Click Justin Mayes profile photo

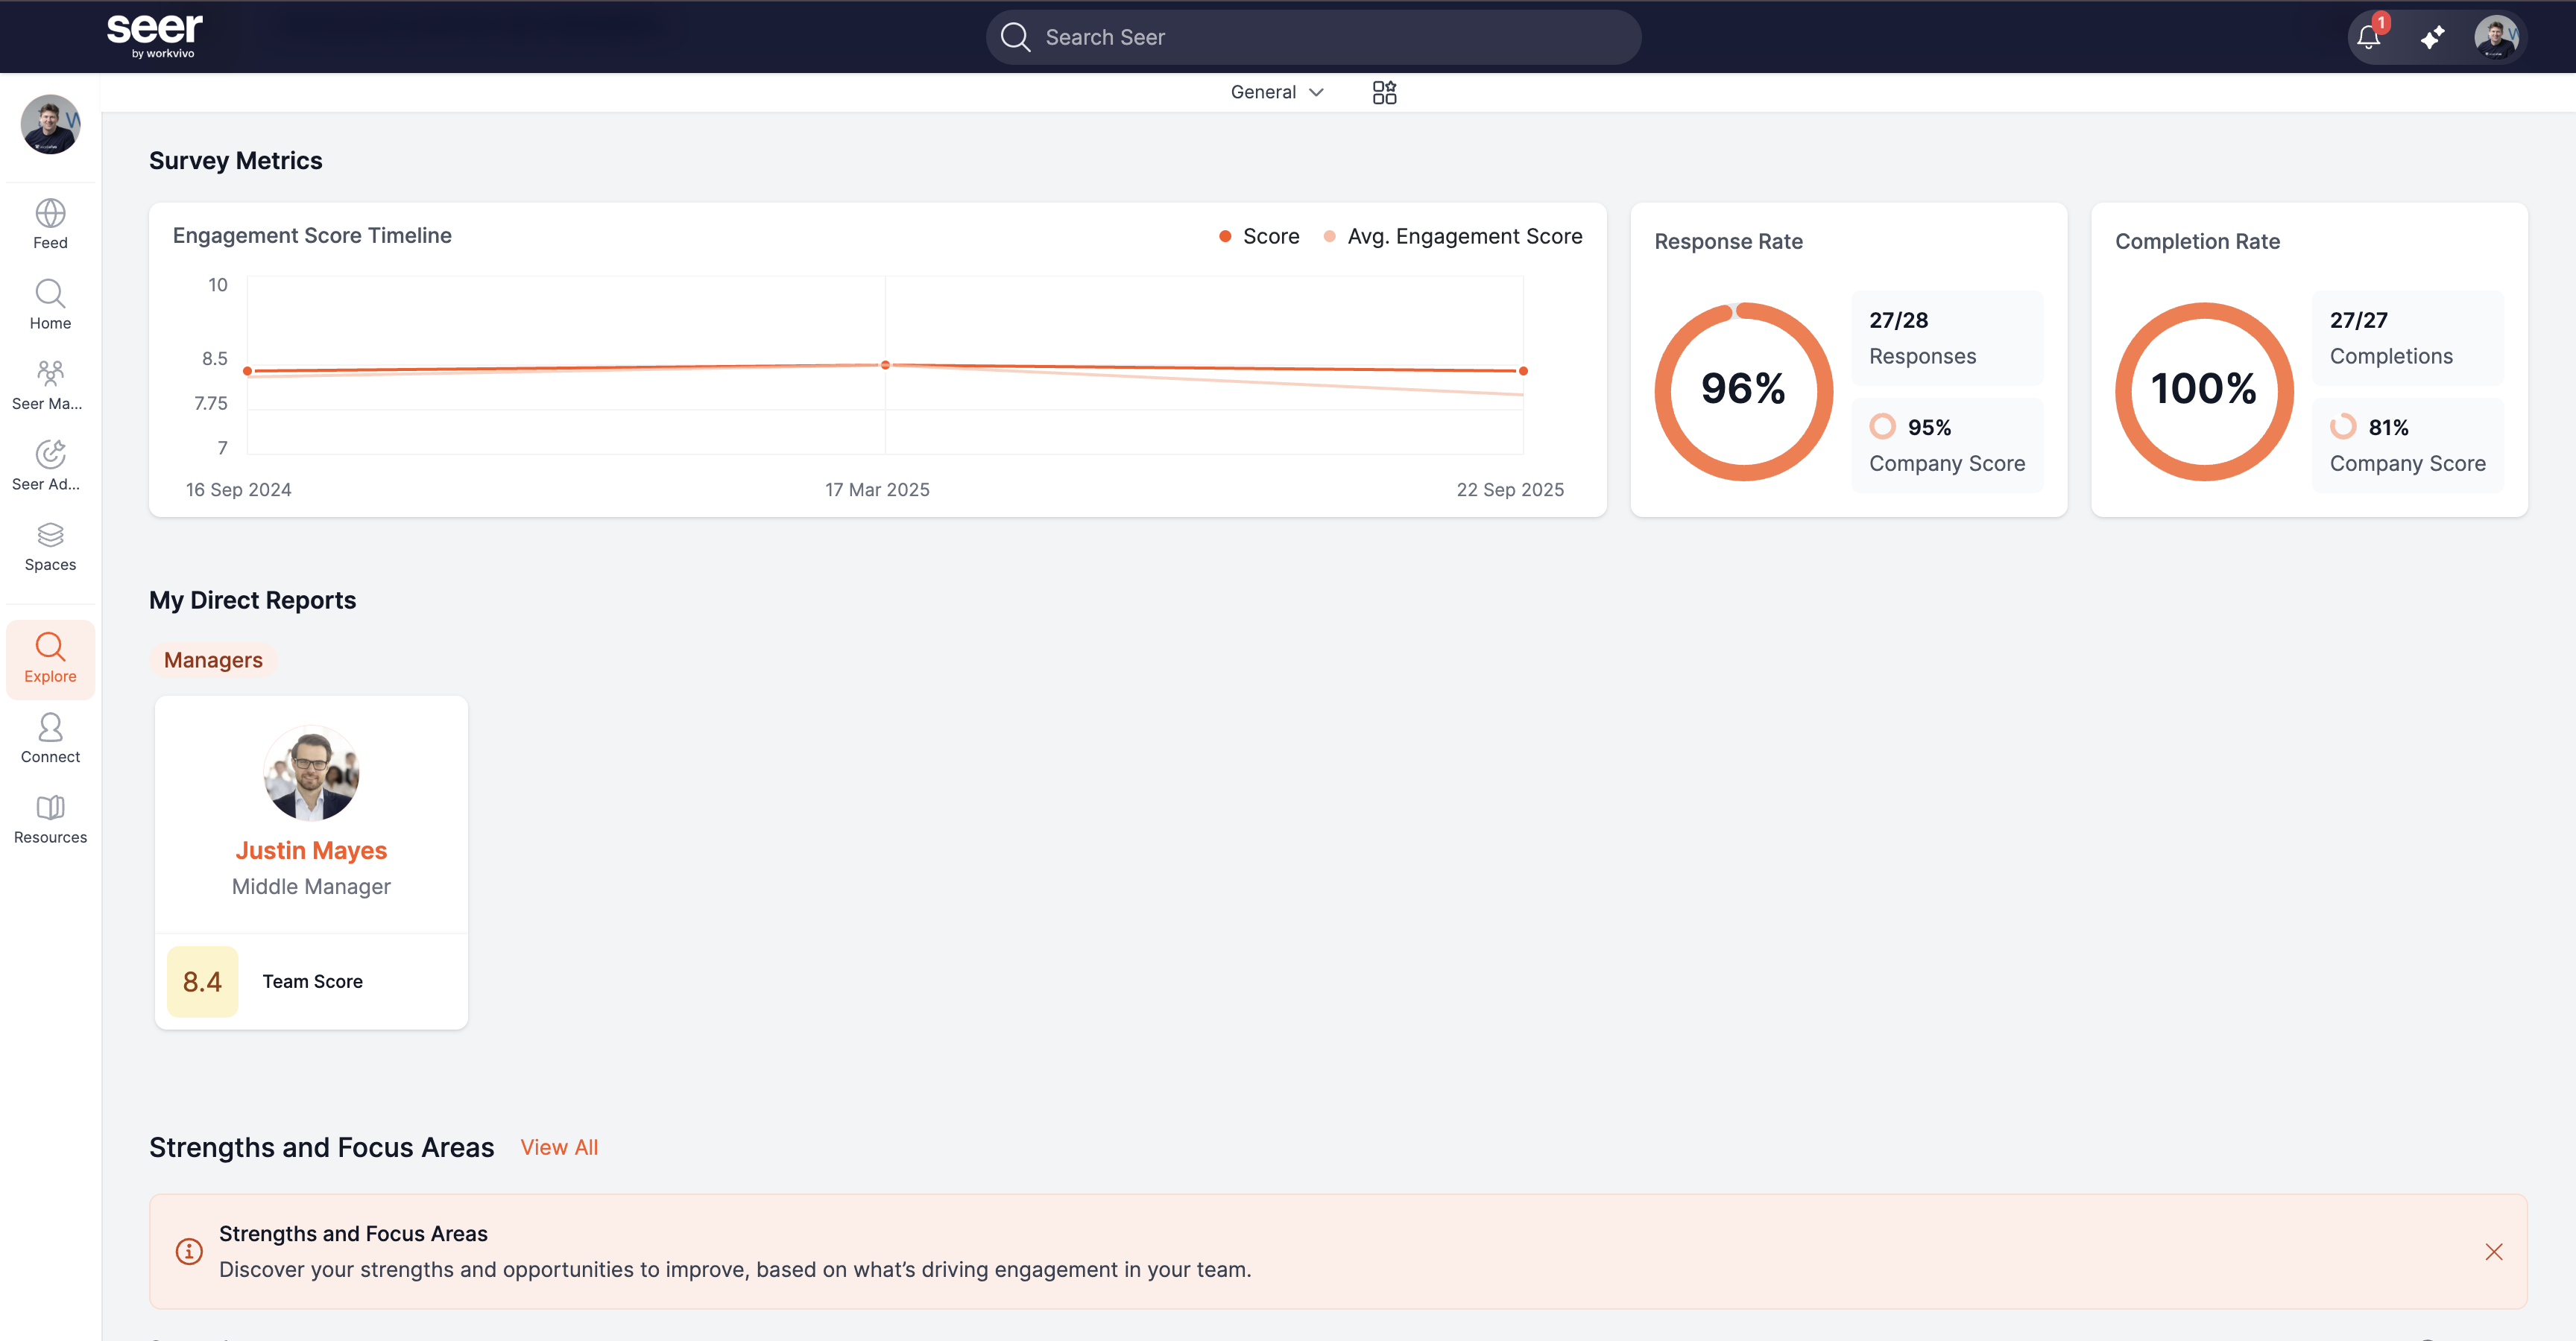click(311, 773)
